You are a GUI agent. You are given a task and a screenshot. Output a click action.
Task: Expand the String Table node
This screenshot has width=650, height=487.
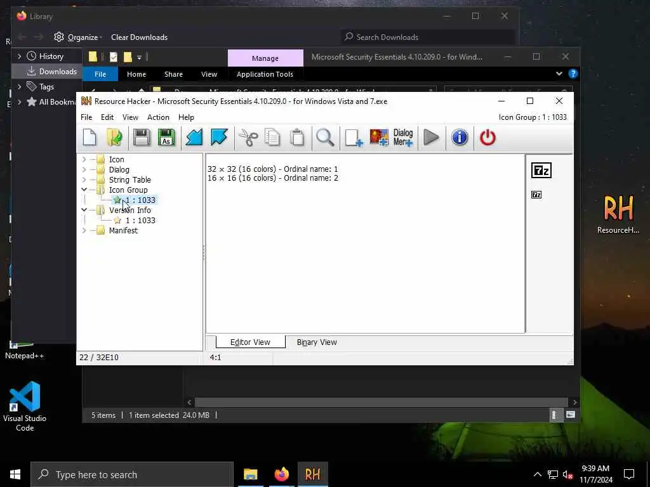[x=84, y=179]
